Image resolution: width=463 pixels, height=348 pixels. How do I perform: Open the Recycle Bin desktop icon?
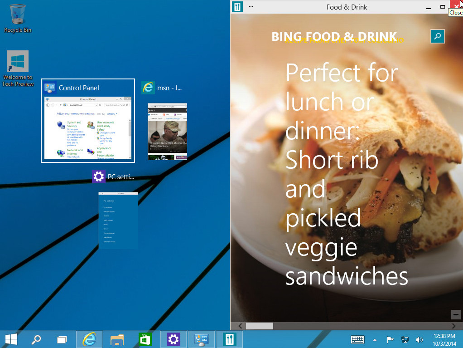[x=18, y=18]
